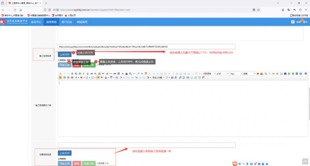This screenshot has width=310, height=166.
Task: Insert emoticon with smiley face icon
Action: point(277,74)
